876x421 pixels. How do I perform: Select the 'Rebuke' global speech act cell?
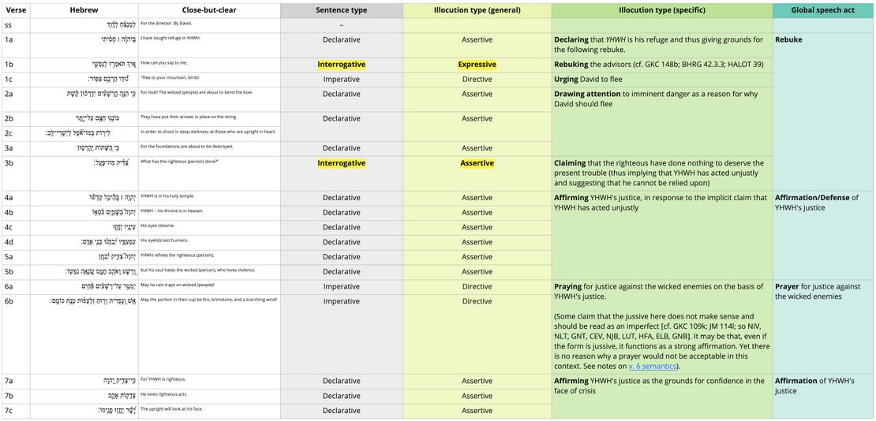[788, 39]
